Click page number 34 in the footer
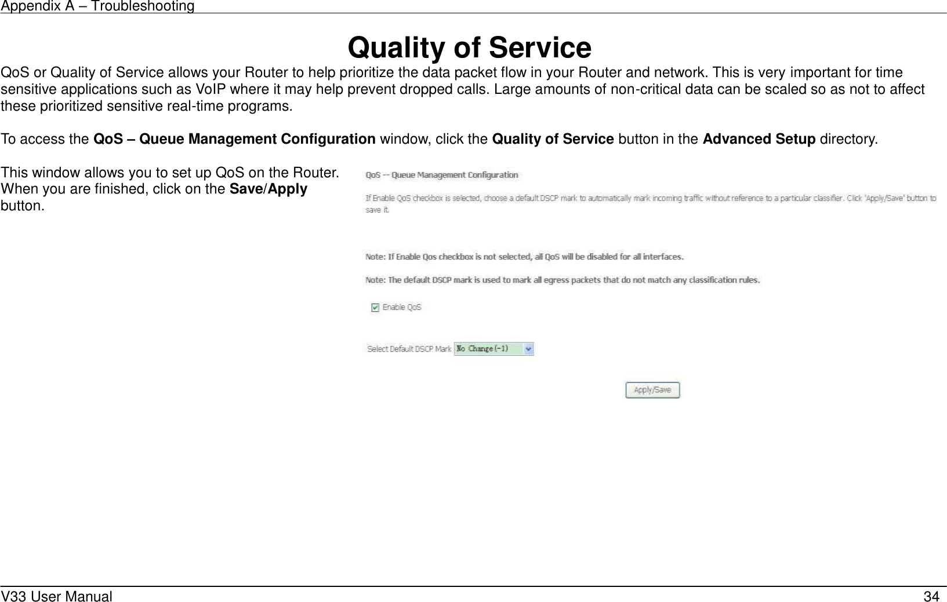 [x=931, y=596]
